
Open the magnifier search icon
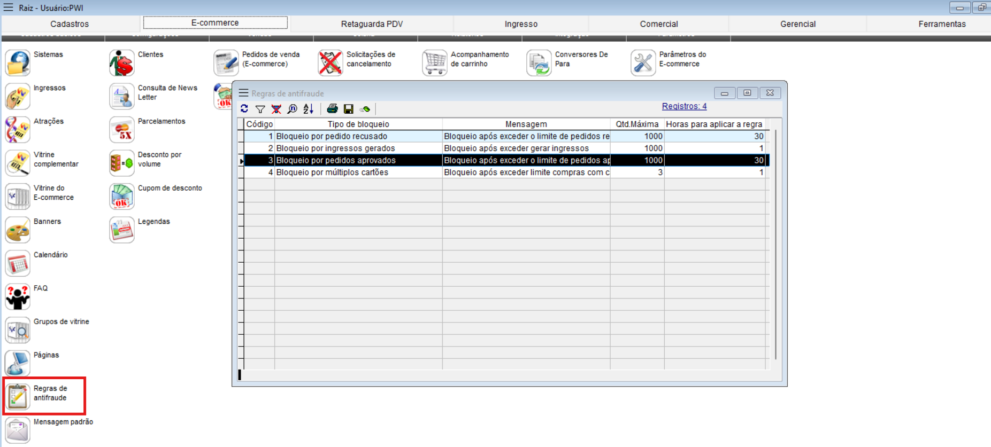tap(293, 109)
